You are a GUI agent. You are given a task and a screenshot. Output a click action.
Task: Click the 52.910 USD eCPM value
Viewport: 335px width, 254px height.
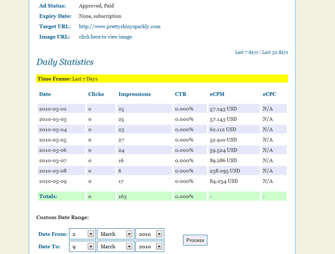click(x=224, y=140)
